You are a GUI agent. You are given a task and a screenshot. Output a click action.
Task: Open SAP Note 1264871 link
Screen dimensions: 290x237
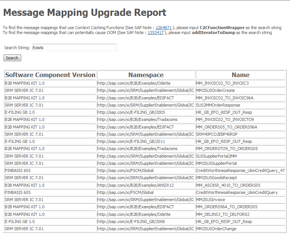pos(164,28)
